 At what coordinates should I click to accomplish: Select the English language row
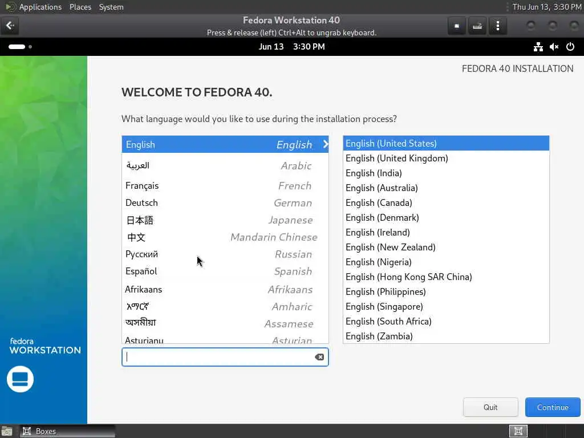tap(225, 144)
